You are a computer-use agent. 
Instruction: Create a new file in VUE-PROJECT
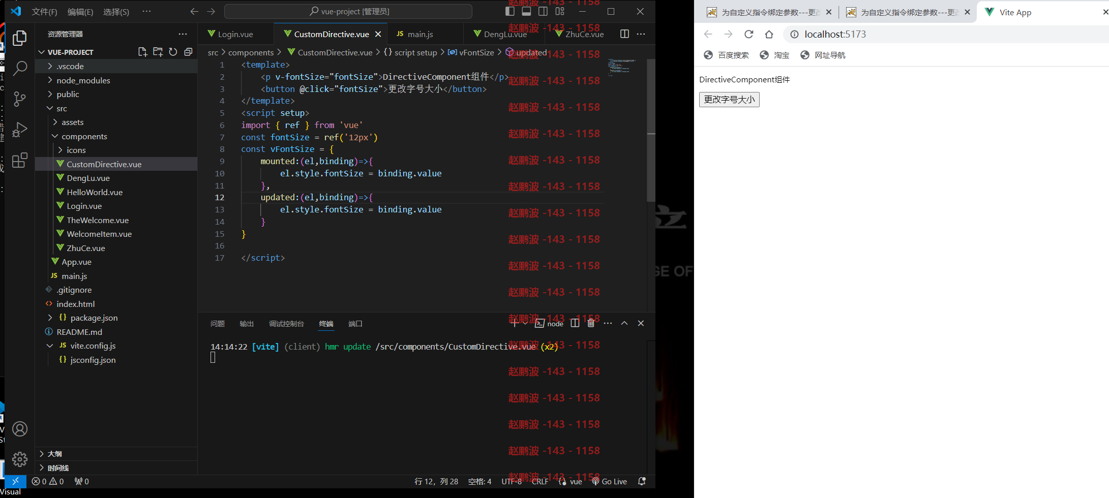point(142,52)
